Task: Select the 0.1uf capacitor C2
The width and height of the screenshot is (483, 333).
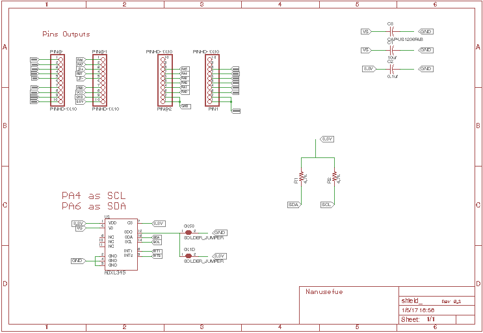Action: point(391,69)
